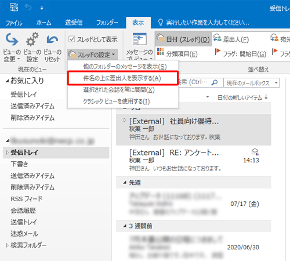Switch to the 送受信 tab
Viewport: 290px width, 261px height.
pos(74,23)
